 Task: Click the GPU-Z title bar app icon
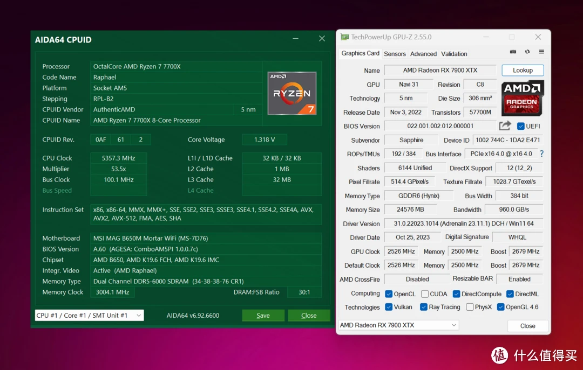pos(344,37)
